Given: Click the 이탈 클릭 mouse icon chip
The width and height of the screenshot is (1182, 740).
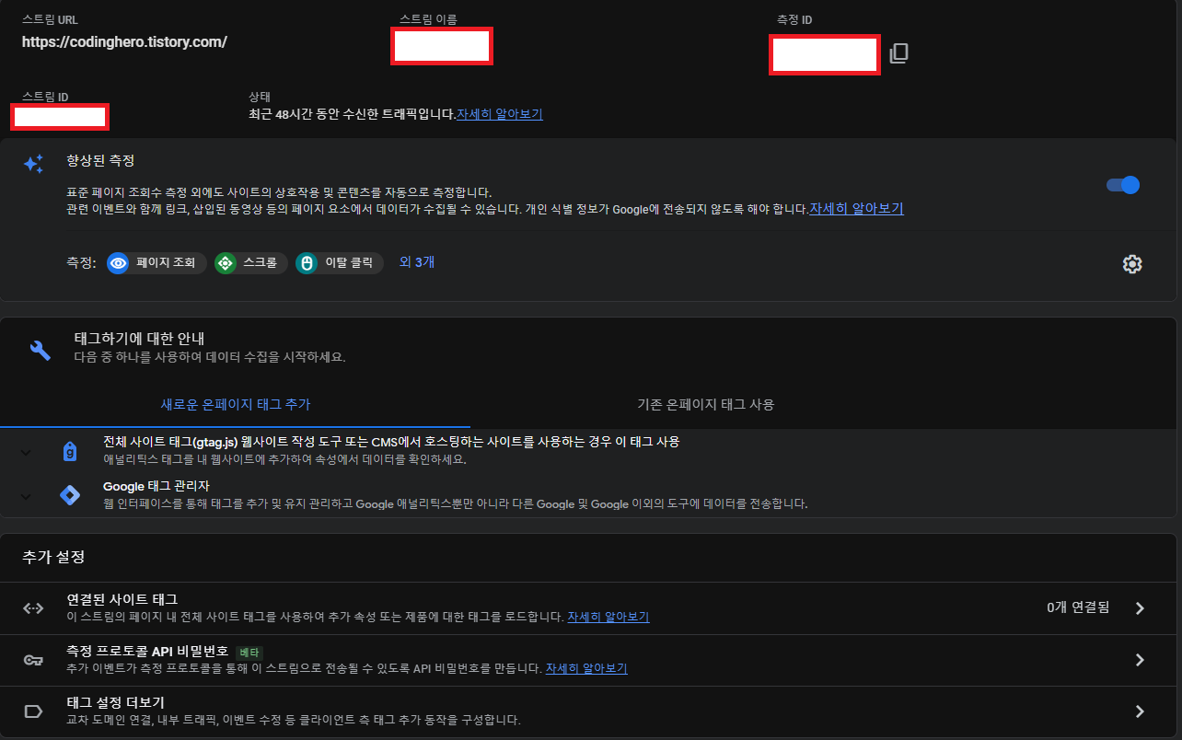Looking at the screenshot, I should (x=340, y=263).
